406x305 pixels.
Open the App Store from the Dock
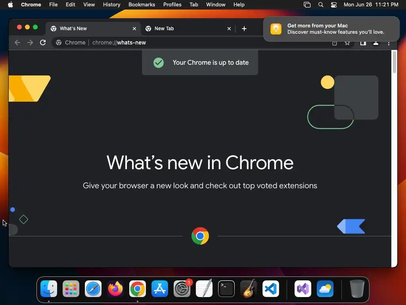point(160,289)
